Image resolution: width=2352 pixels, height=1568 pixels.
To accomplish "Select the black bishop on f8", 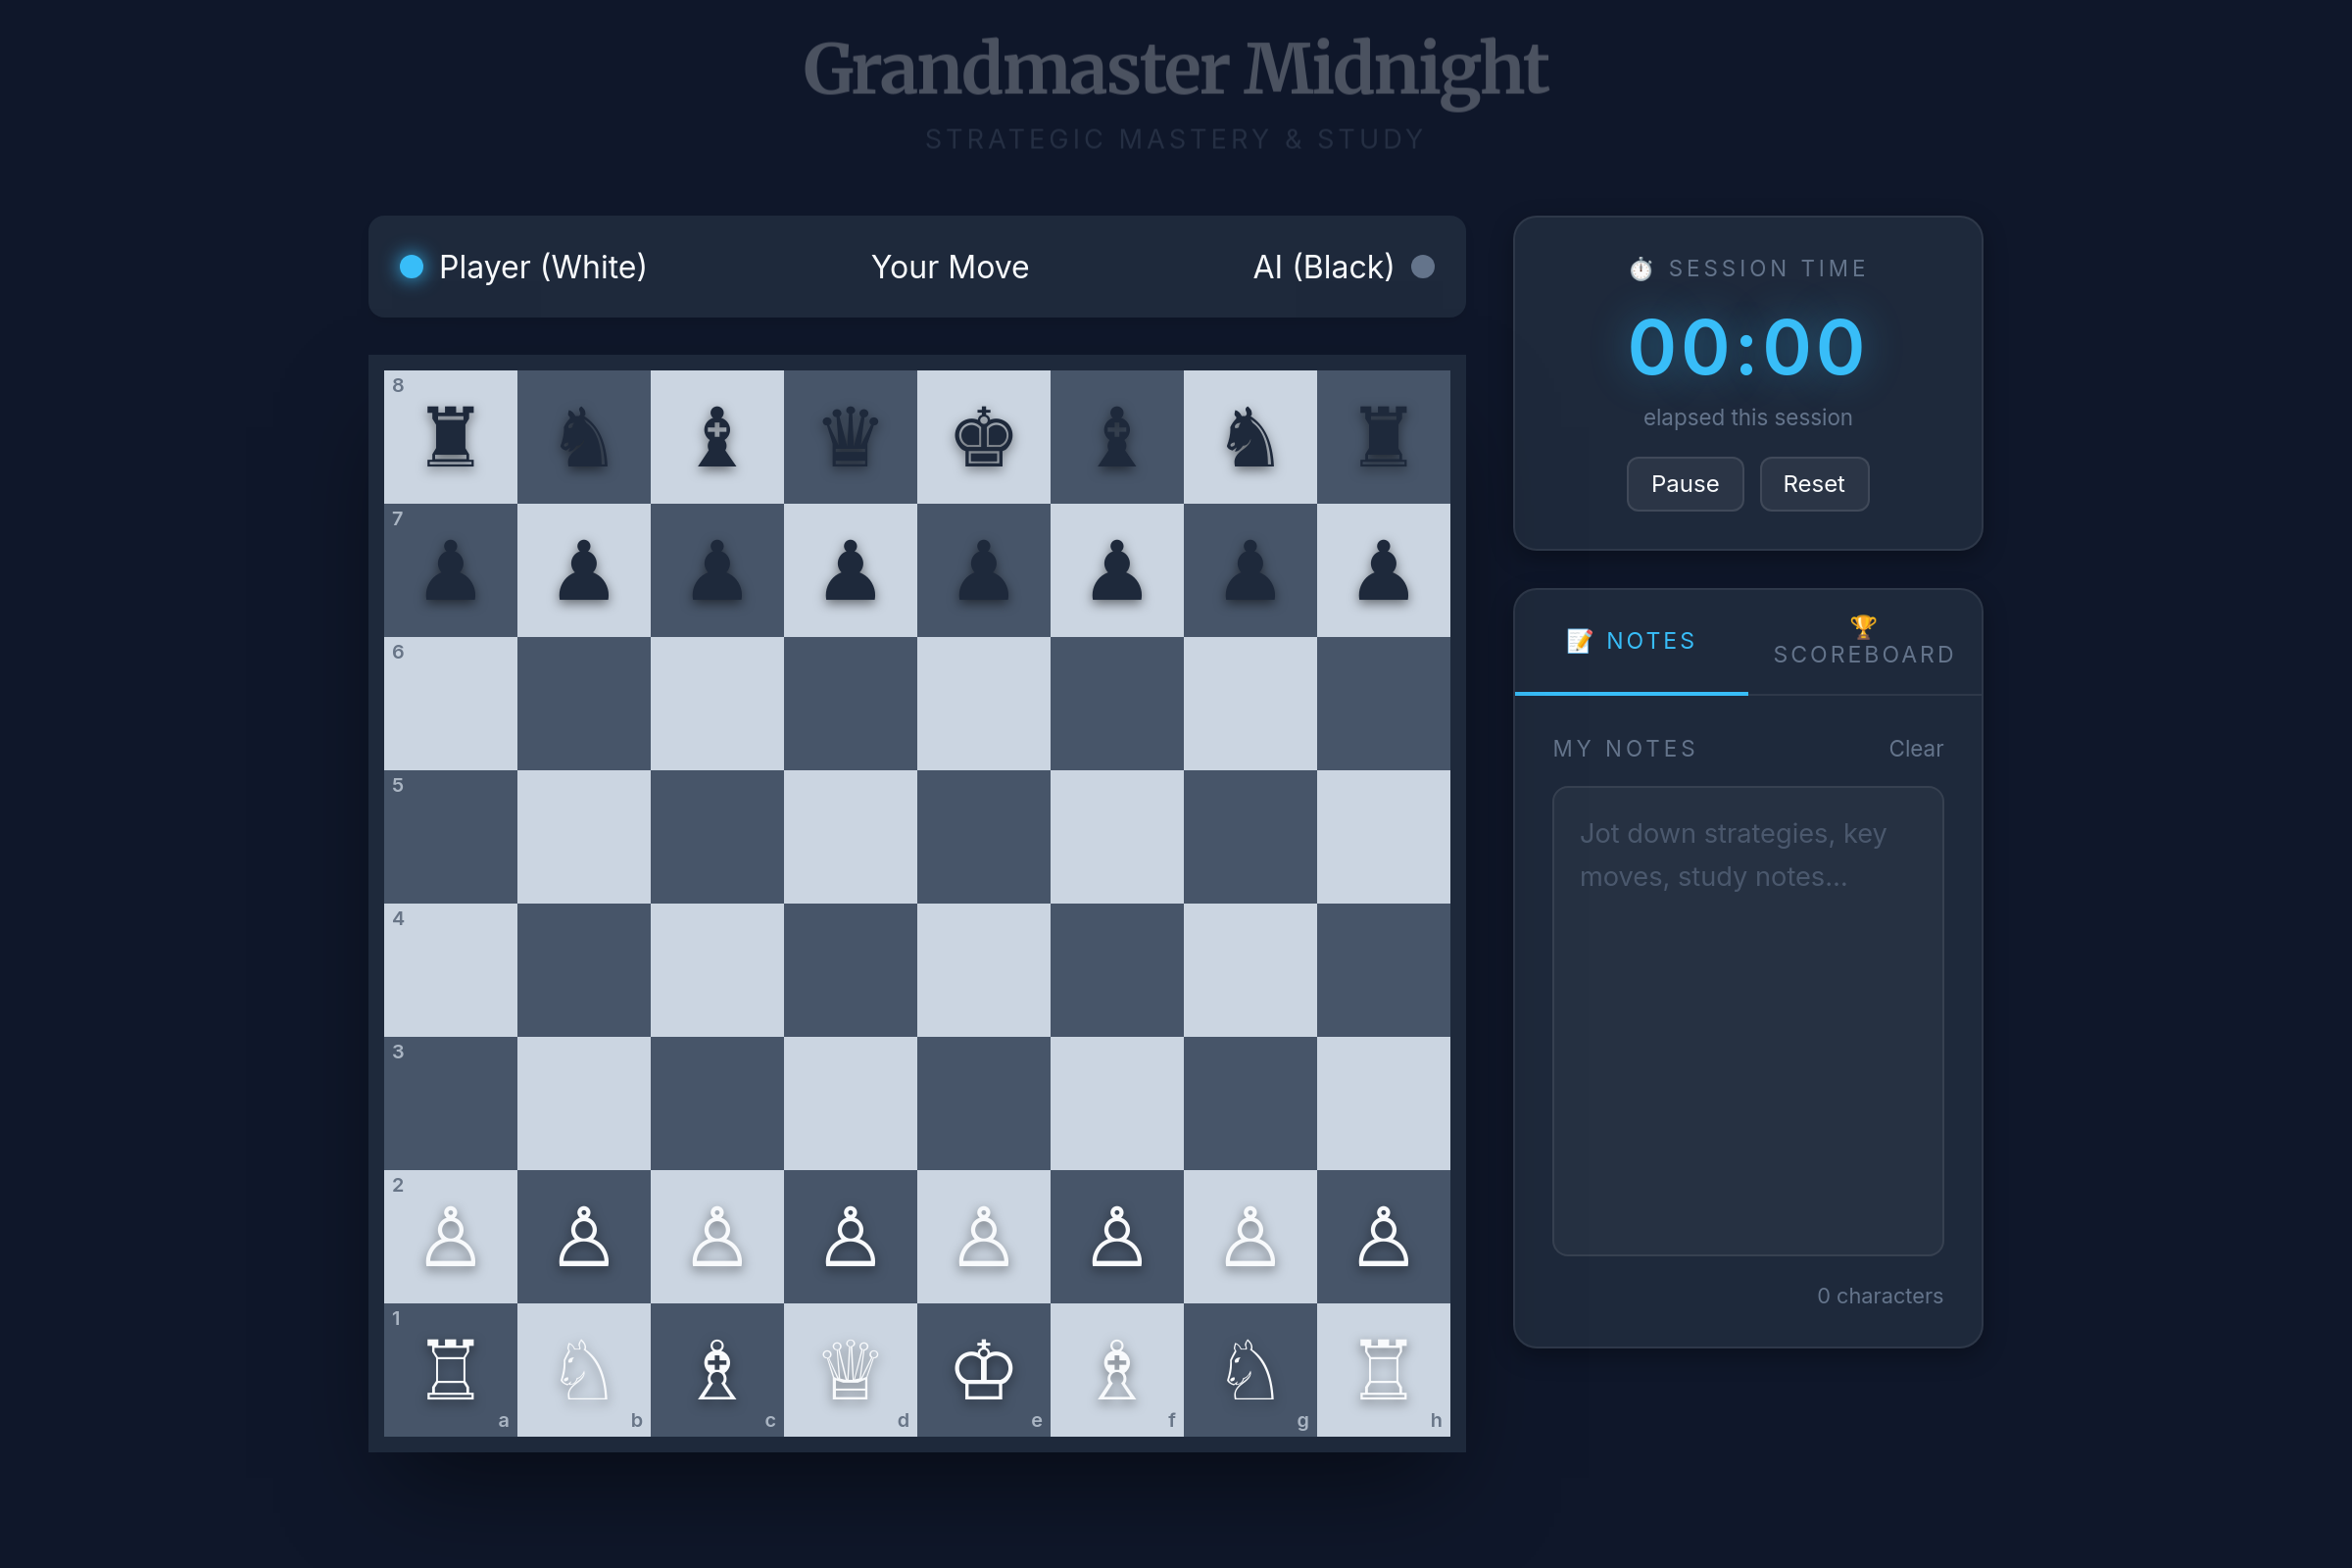I will [x=1117, y=437].
